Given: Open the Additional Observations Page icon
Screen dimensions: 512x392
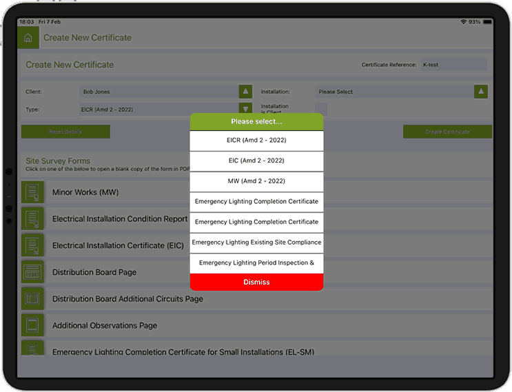Looking at the screenshot, I should click(x=32, y=325).
